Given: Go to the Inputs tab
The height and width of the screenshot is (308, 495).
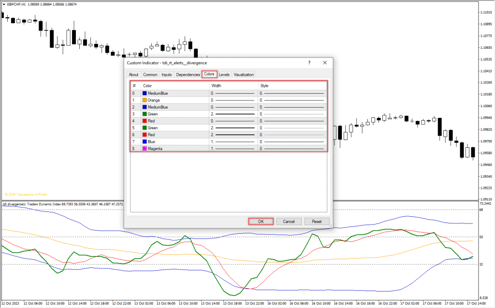Looking at the screenshot, I should click(x=166, y=75).
